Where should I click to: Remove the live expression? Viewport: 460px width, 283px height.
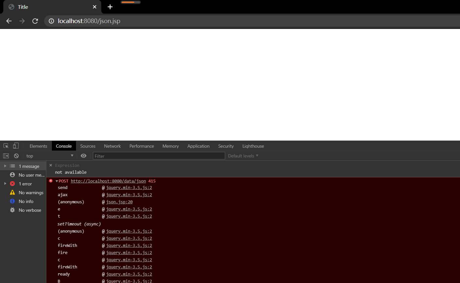tap(51, 165)
